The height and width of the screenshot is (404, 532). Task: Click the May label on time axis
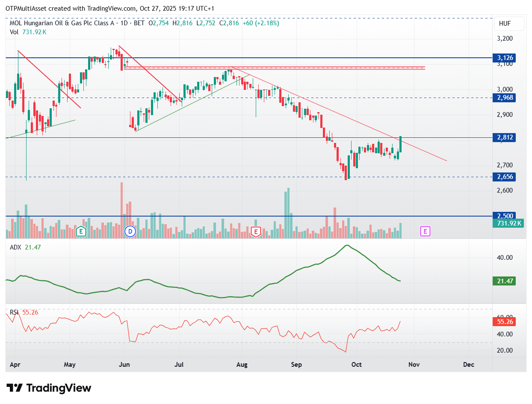70,365
